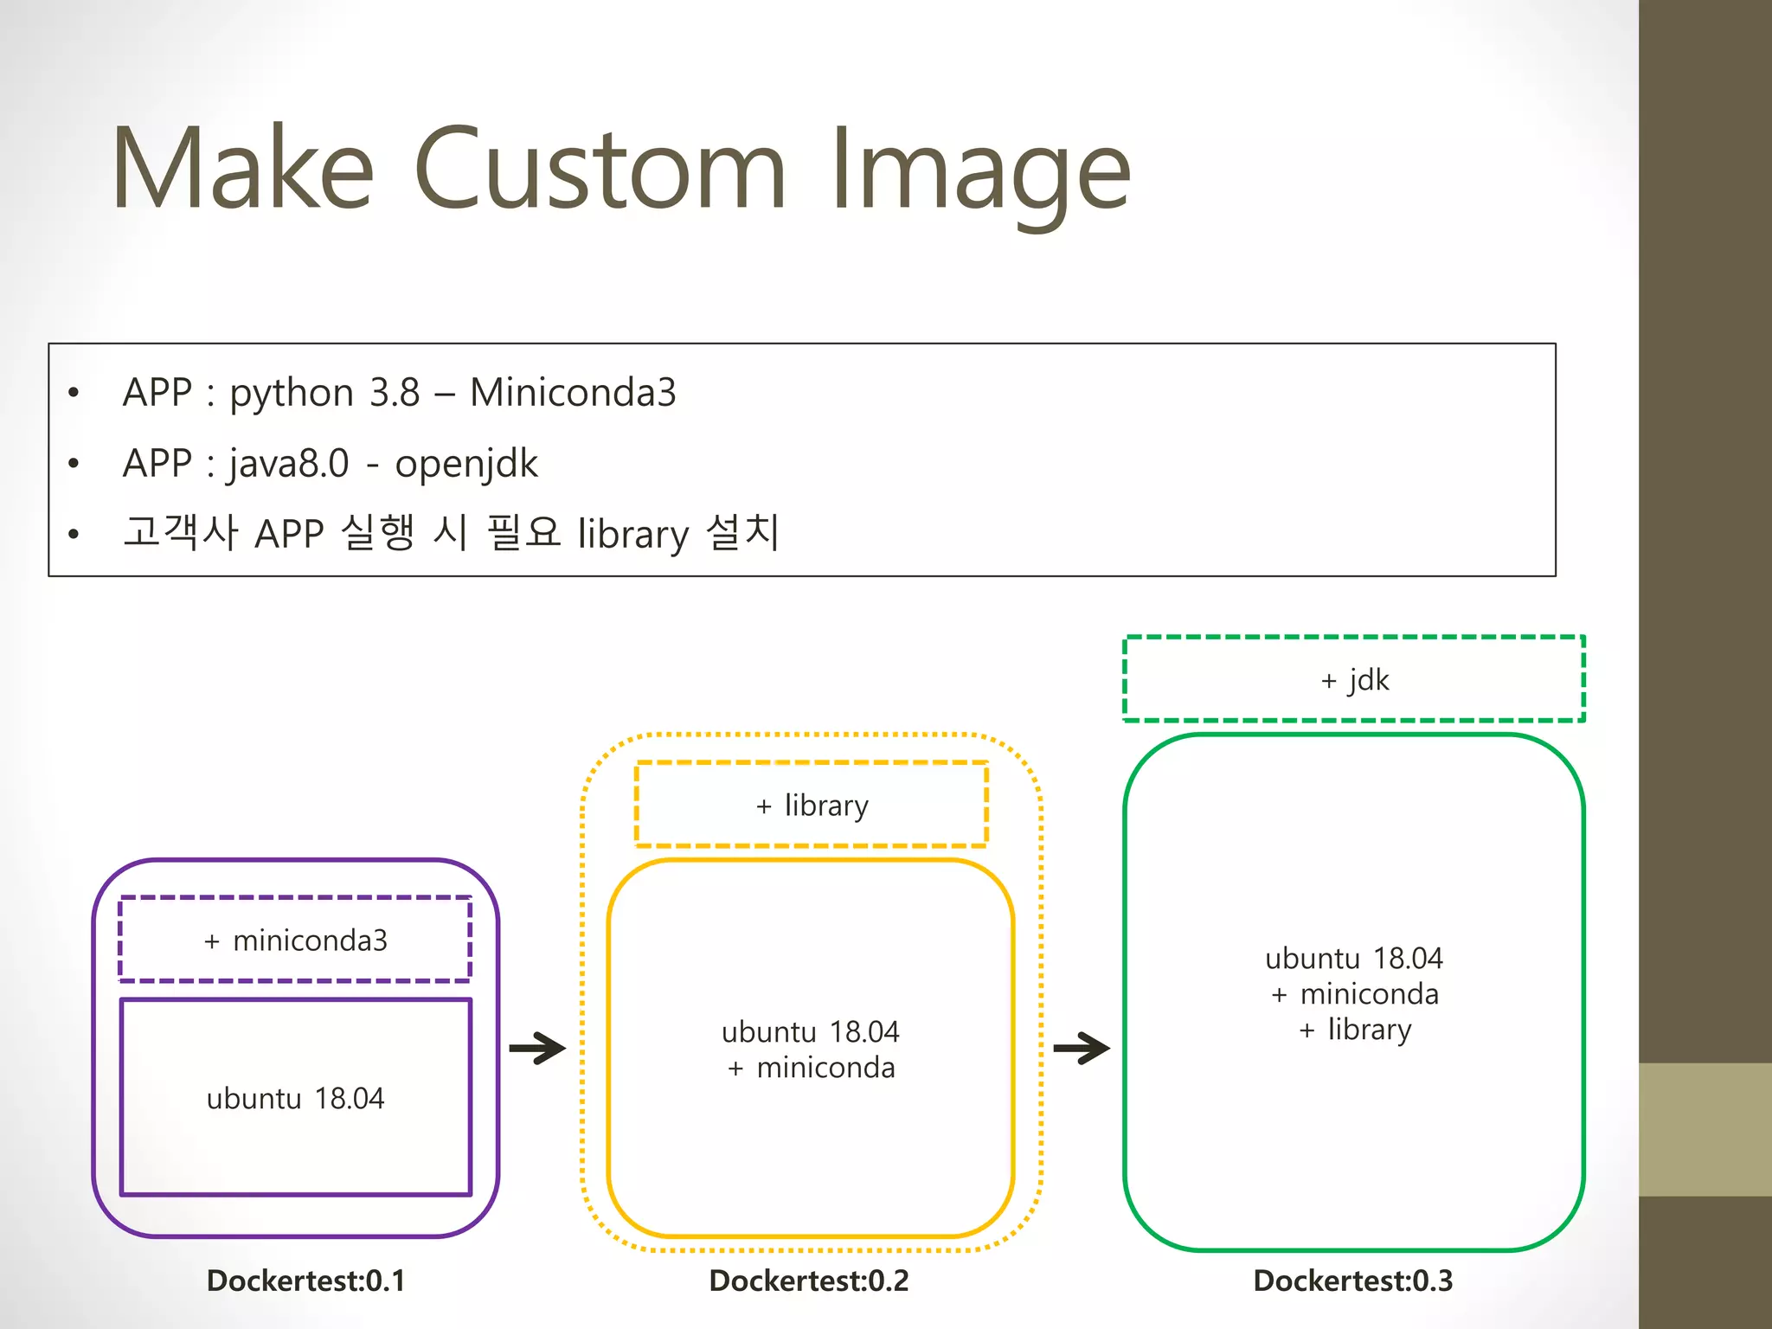Screen dimensions: 1772x1329
Task: Click the 'APP : java8.0 - openjdk' bullet
Action: pyautogui.click(x=330, y=463)
